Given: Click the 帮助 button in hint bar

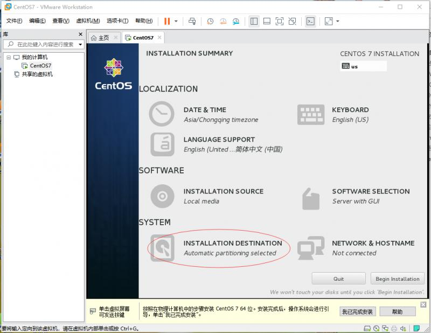Looking at the screenshot, I should coord(398,311).
